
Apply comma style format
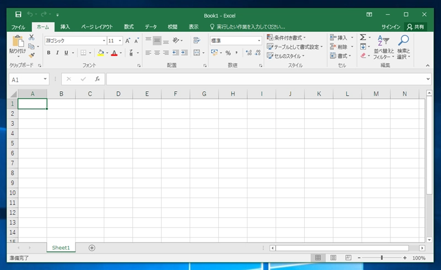pos(236,52)
